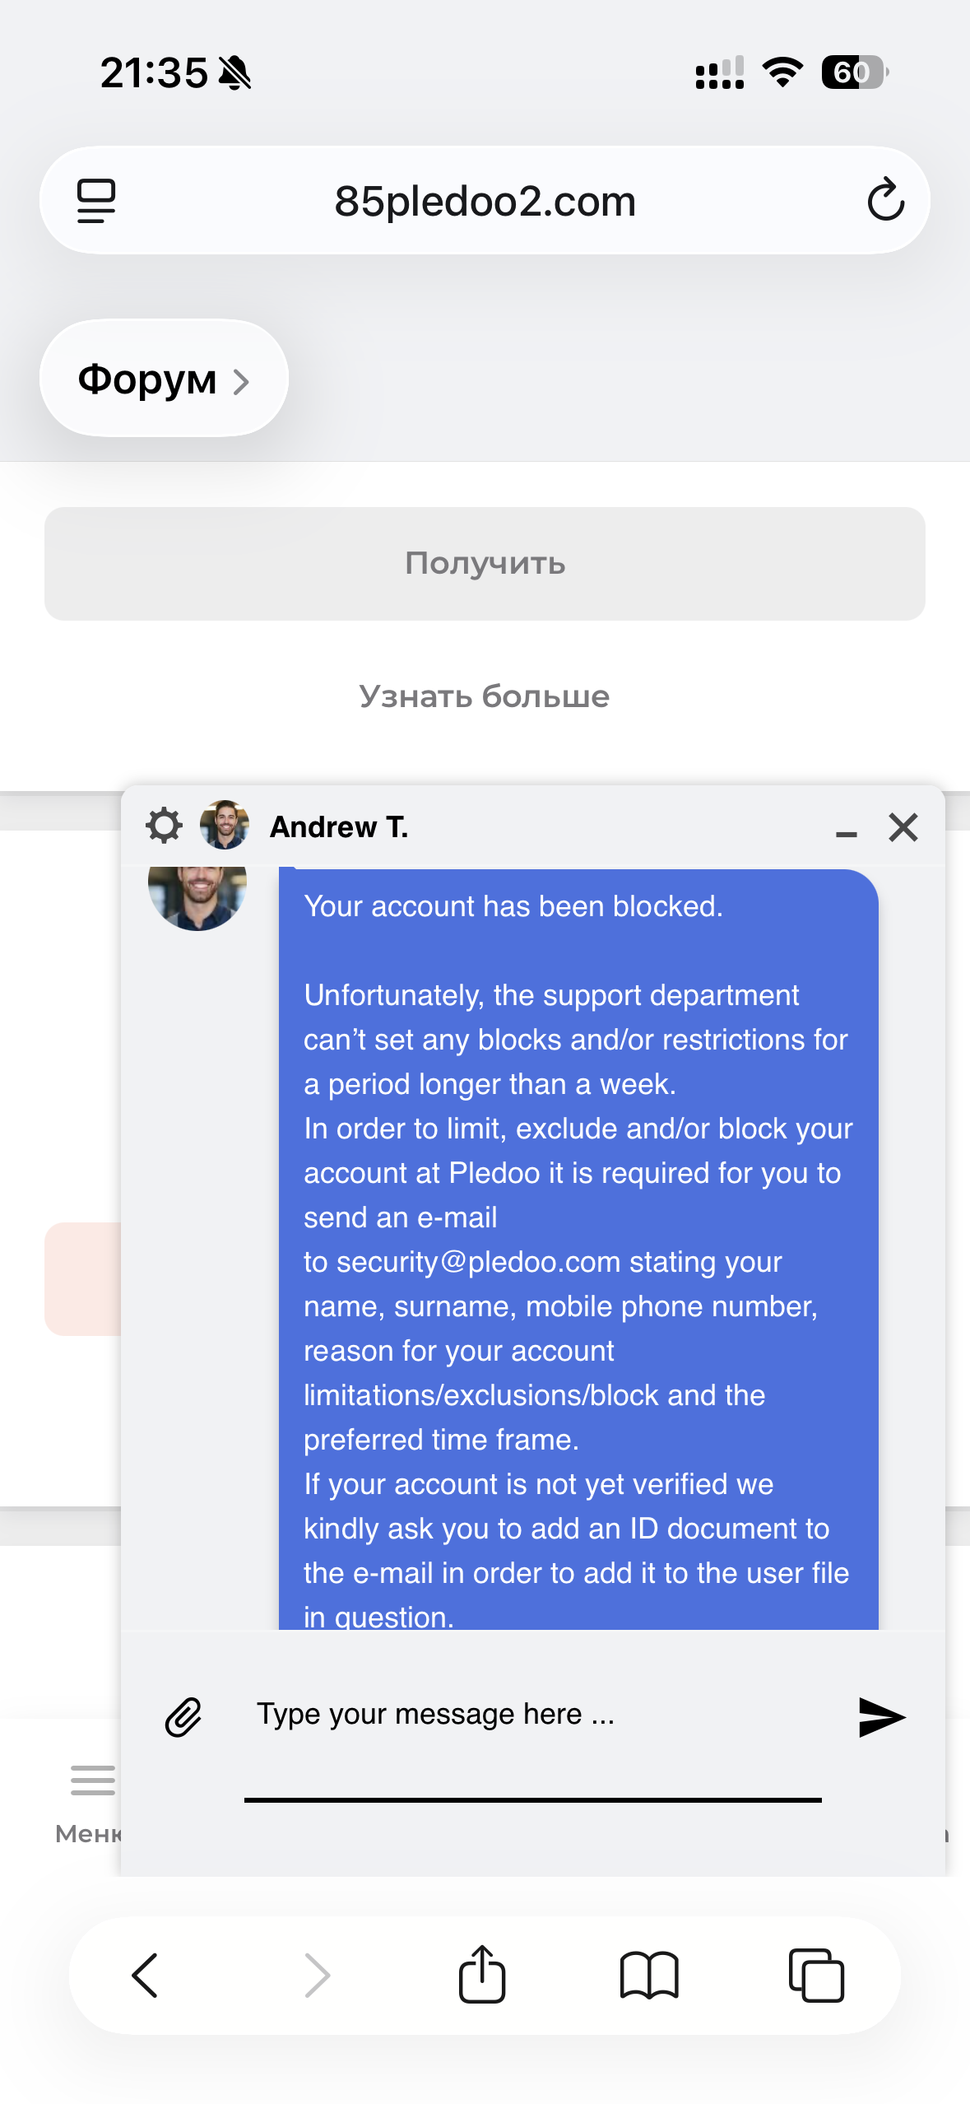The width and height of the screenshot is (970, 2104).
Task: Tap Andrew T. header avatar thumbnail
Action: click(x=225, y=825)
